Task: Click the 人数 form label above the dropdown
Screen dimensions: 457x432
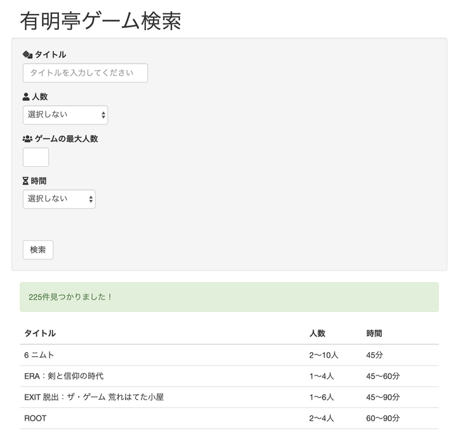Action: tap(39, 96)
